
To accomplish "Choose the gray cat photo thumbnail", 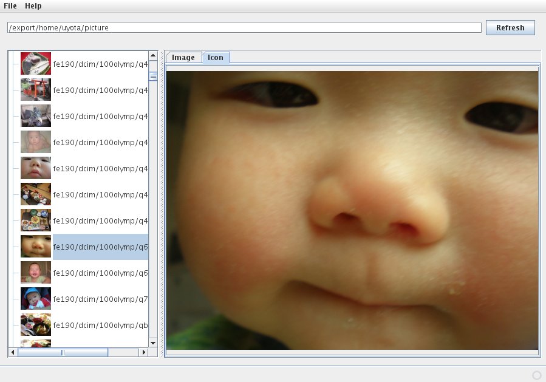I will tap(36, 116).
